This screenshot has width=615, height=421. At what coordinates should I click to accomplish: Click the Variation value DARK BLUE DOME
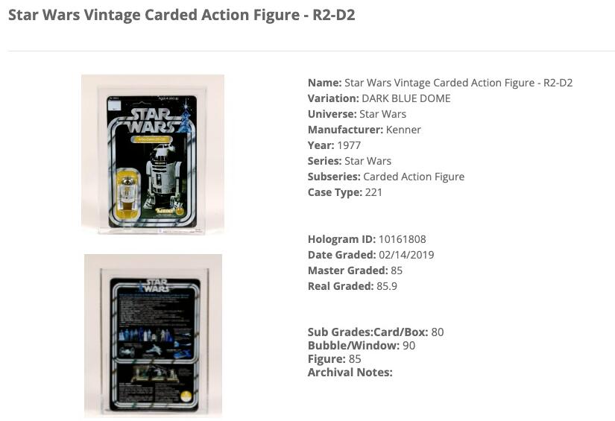pos(406,98)
